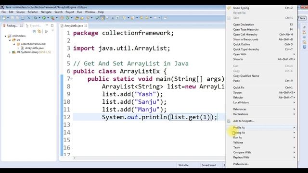Choose Open Declaration in context menu
The width and height of the screenshot is (308, 173).
coord(262,25)
